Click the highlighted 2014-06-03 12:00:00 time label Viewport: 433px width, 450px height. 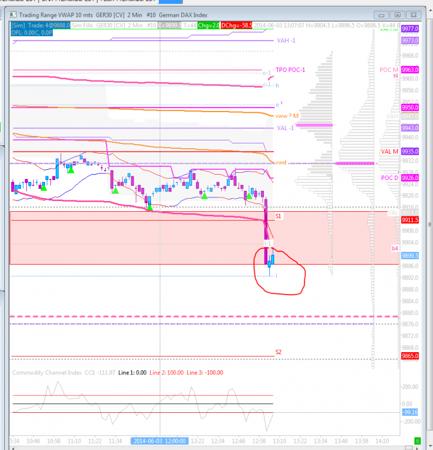coord(160,441)
